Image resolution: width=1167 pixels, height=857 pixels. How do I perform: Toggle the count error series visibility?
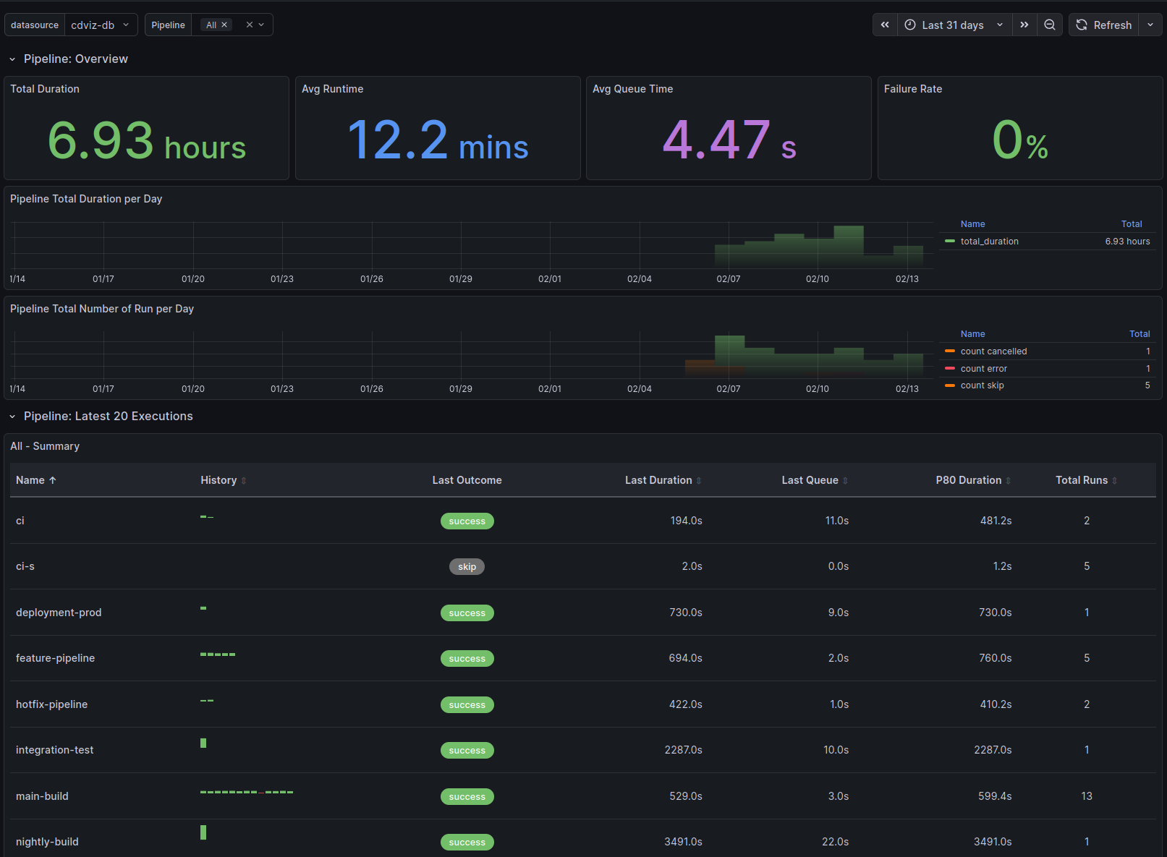(983, 368)
